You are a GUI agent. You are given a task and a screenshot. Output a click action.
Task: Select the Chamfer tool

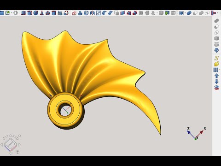click(110, 13)
